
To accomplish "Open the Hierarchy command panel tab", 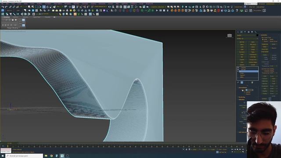I will 245,32.
